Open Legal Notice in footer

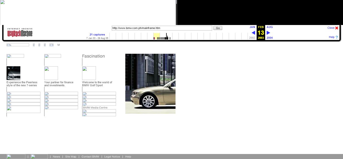pos(112,156)
